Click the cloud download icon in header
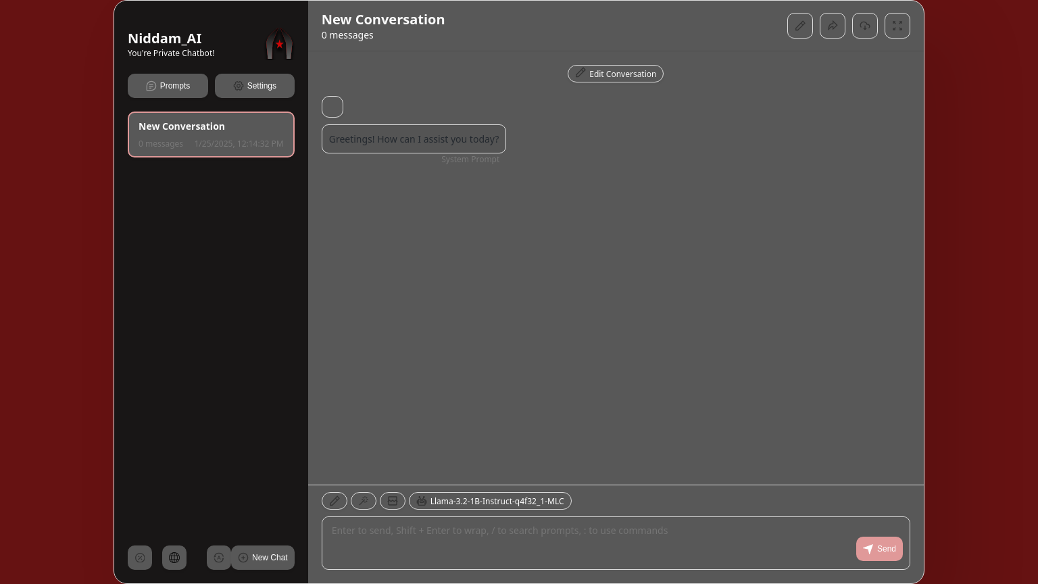This screenshot has width=1038, height=584. (864, 26)
